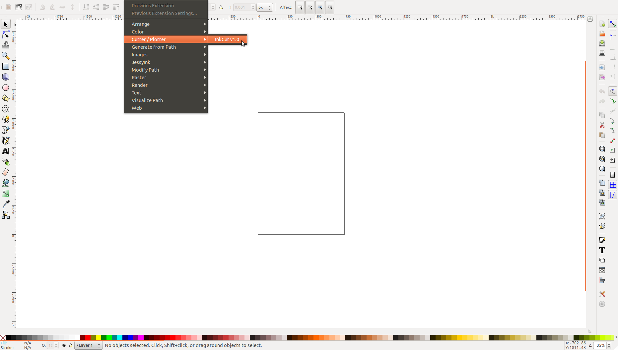Select the Node edit tool

pyautogui.click(x=6, y=34)
